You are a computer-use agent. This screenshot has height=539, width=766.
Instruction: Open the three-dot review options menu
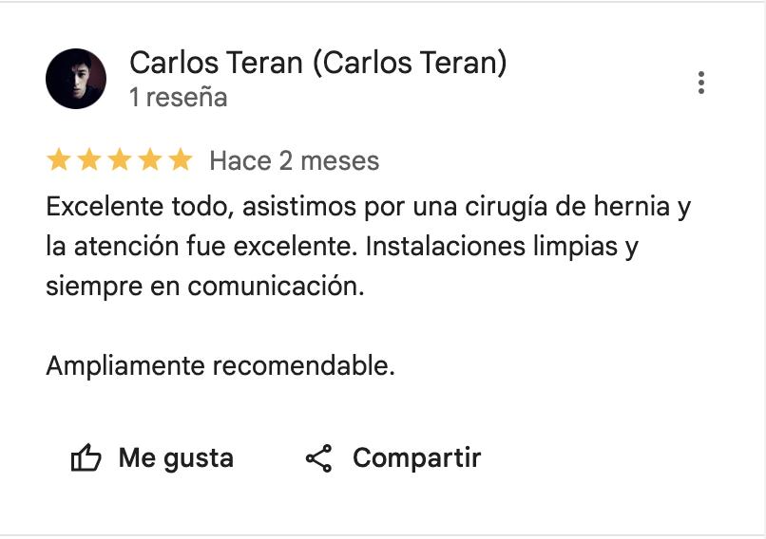[x=701, y=83]
